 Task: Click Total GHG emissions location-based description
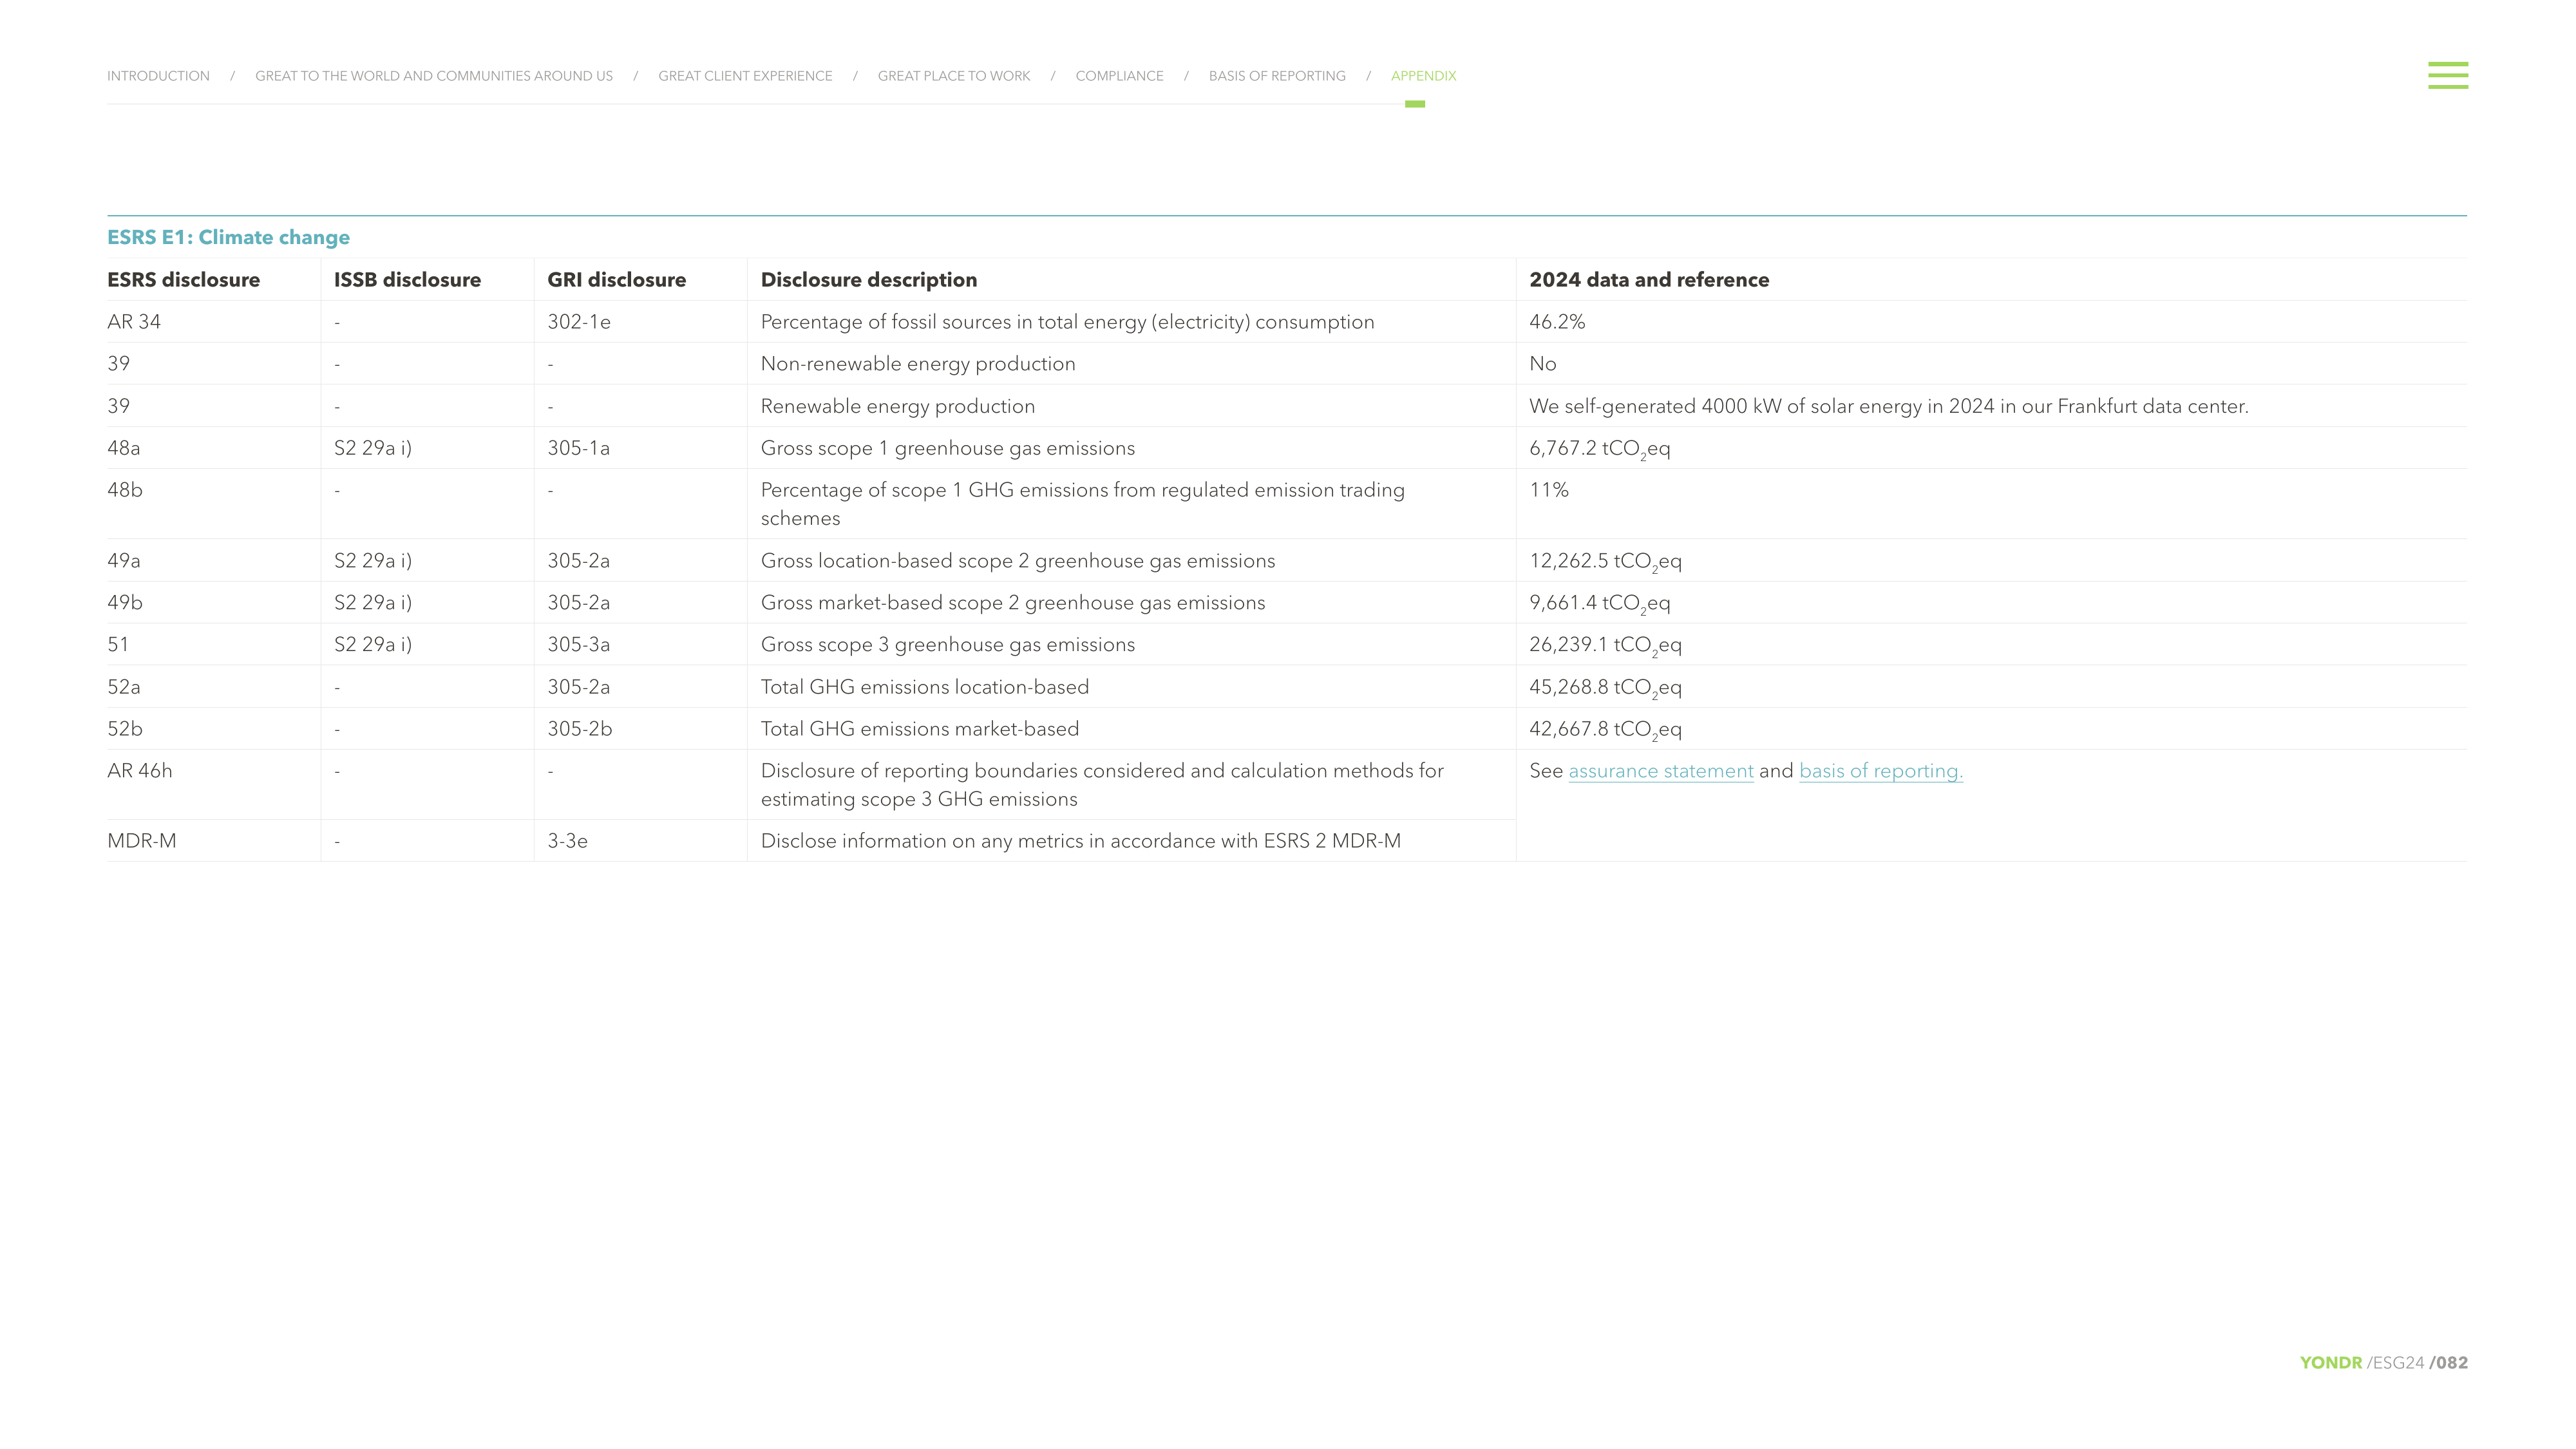coord(925,687)
